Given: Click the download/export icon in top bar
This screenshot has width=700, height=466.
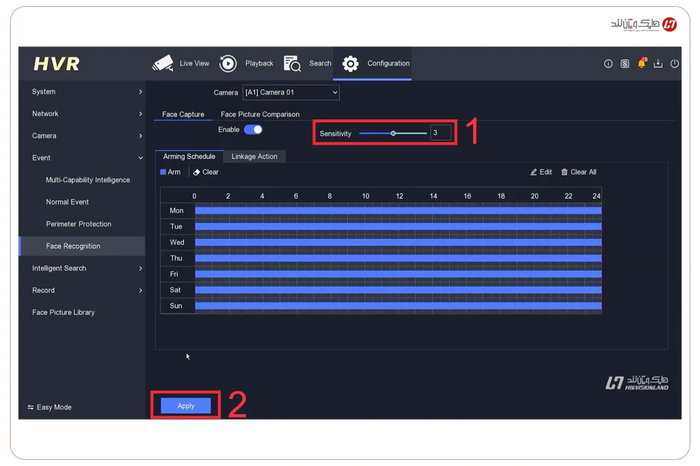Looking at the screenshot, I should point(658,63).
